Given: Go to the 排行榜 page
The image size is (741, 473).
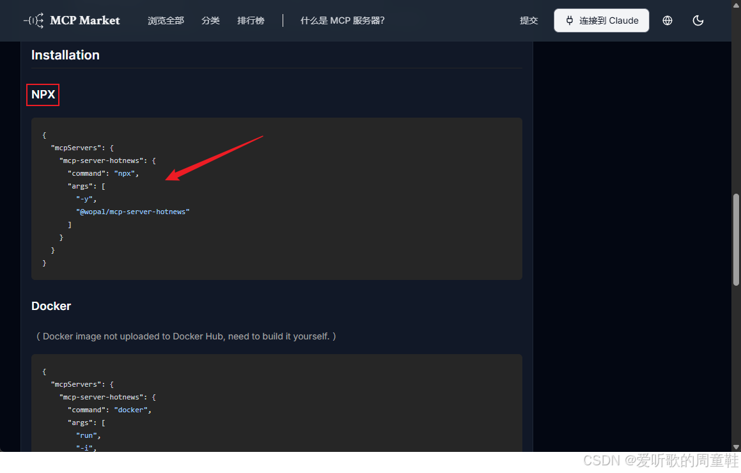Looking at the screenshot, I should [251, 20].
